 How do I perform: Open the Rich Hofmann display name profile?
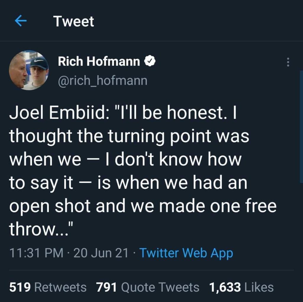[99, 62]
